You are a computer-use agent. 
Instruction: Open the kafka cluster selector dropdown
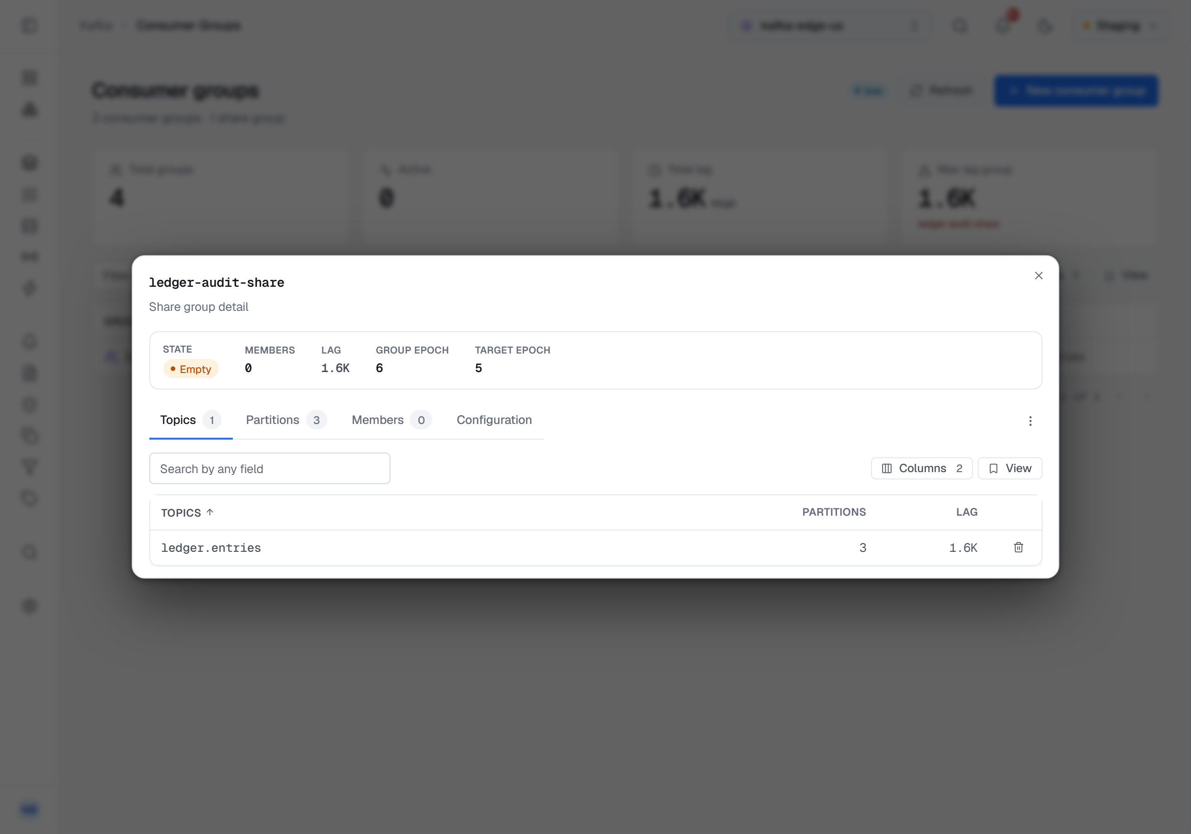(831, 25)
